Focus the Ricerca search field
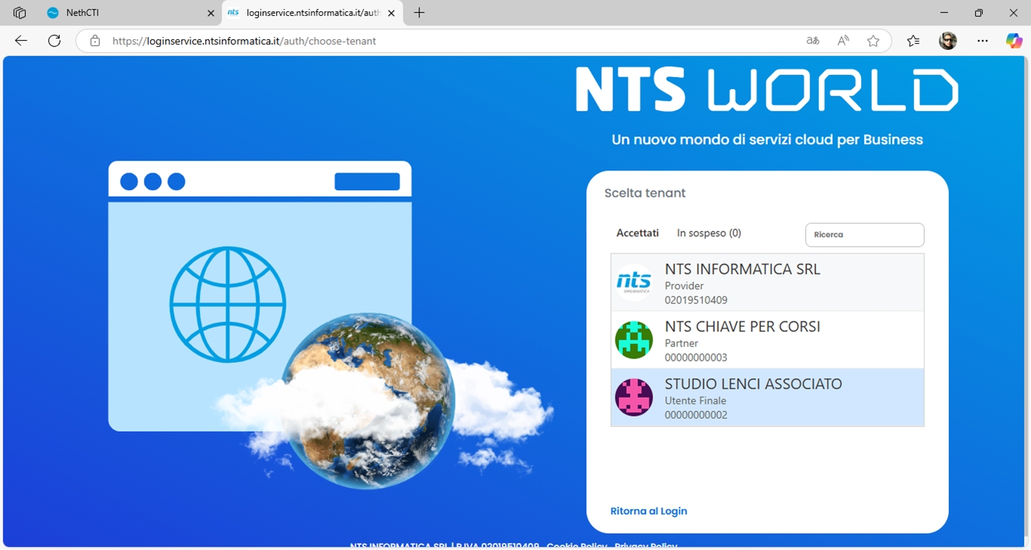Viewport: 1031px width, 550px height. 864,235
